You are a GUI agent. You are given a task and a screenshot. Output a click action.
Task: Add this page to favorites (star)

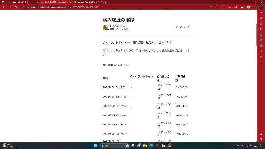click(x=217, y=7)
